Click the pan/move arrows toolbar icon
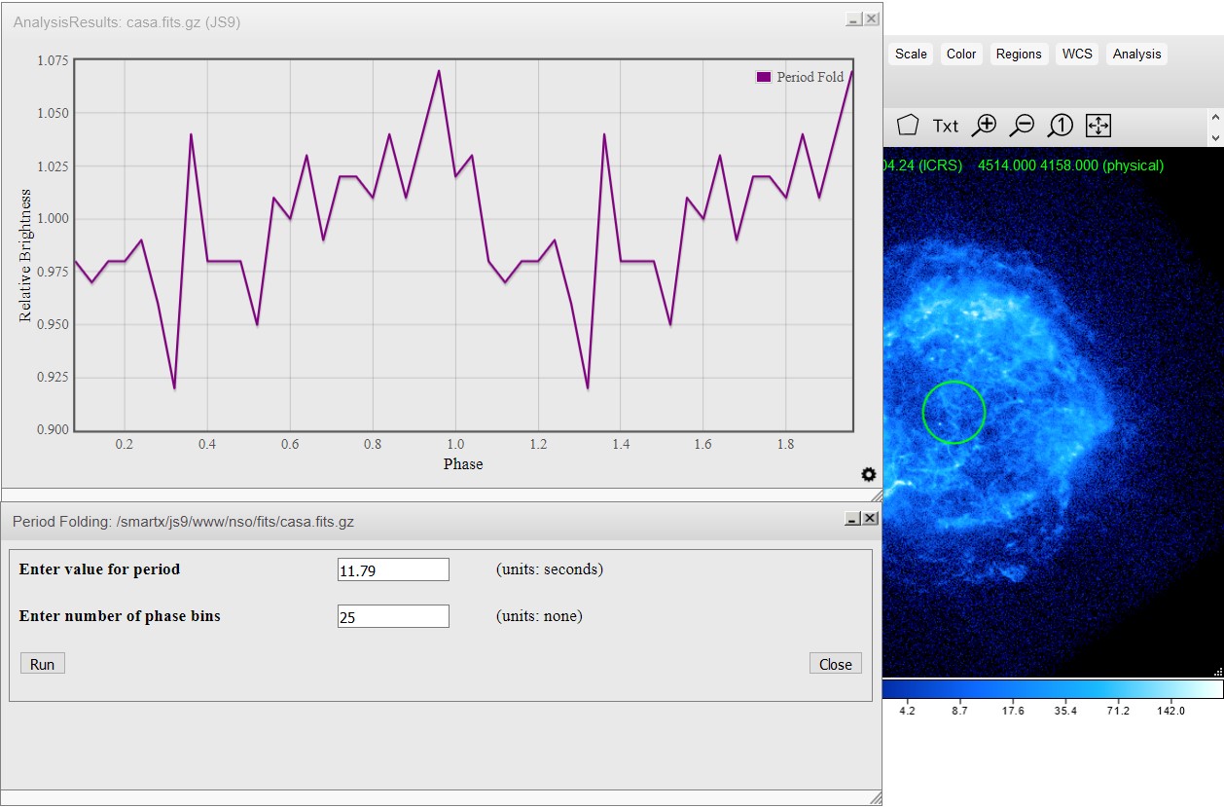1224x807 pixels. 1098,125
